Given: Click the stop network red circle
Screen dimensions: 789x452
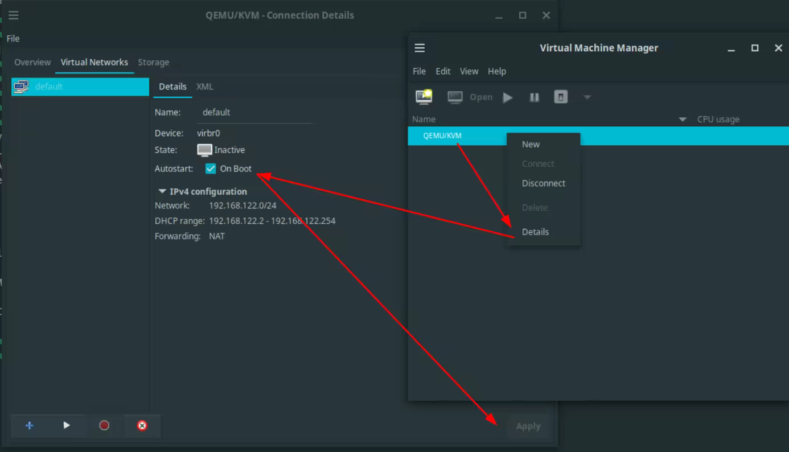Looking at the screenshot, I should point(104,425).
